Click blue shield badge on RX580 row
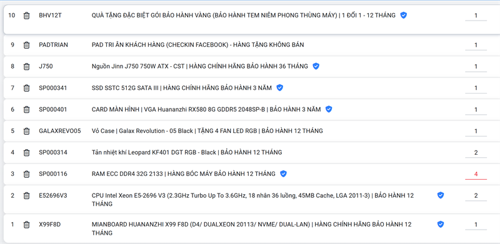 (x=329, y=109)
